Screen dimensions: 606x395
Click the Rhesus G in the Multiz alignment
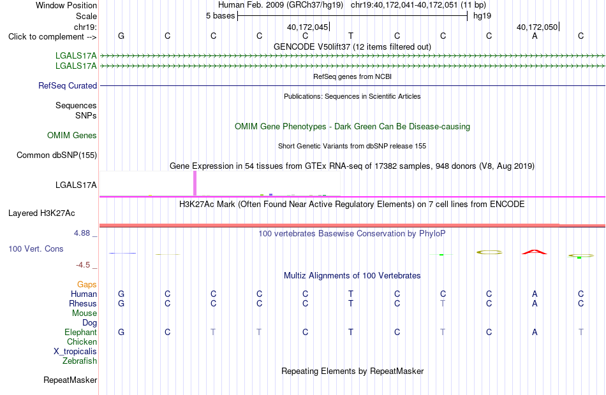pyautogui.click(x=121, y=304)
